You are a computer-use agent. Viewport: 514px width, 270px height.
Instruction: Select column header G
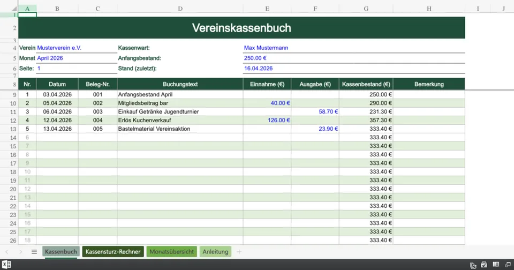(366, 9)
